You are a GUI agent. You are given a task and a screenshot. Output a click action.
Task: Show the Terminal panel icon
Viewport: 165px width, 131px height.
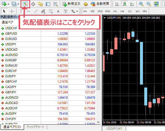[x=48, y=4]
